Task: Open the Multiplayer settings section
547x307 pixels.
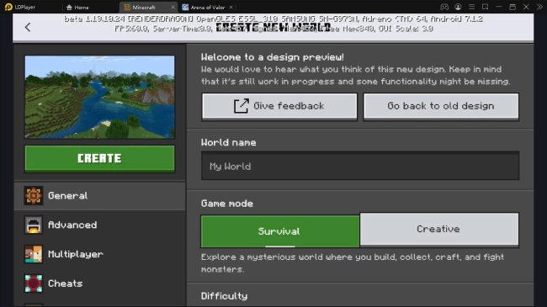Action: click(x=100, y=254)
